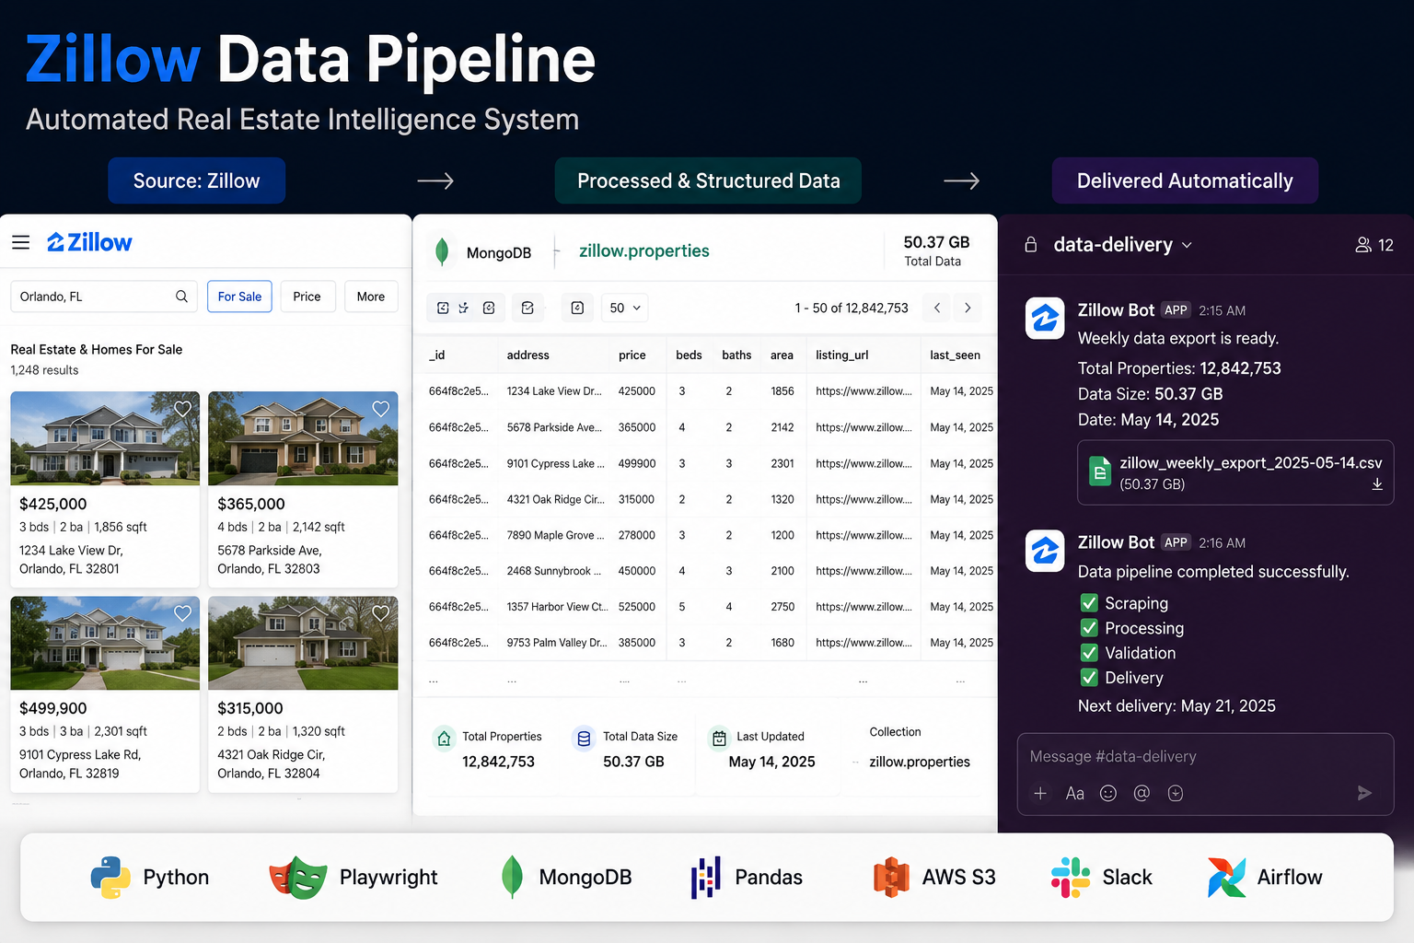
Task: Open the Price filter
Action: [307, 297]
